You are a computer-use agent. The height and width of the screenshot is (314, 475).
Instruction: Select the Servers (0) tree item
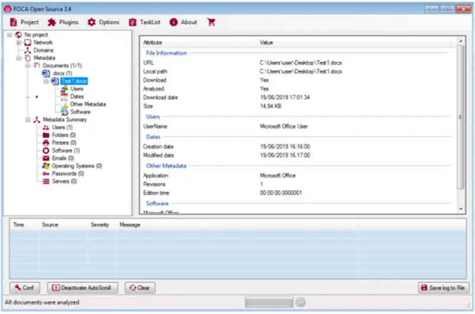[x=64, y=182]
